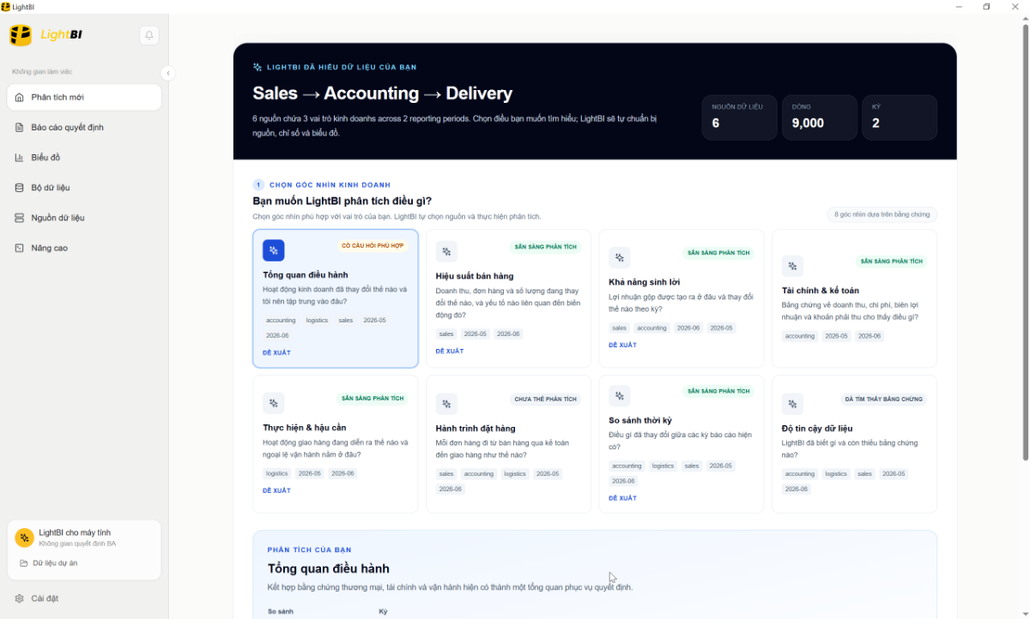
Task: Click the Sales → Accounting → Delivery heading
Action: click(382, 93)
